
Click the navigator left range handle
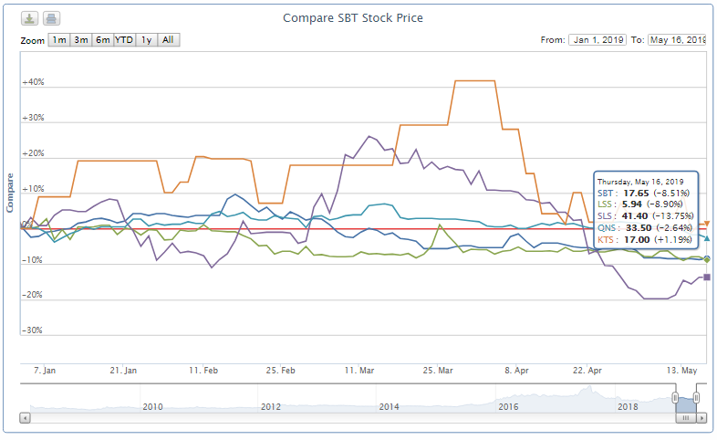(676, 398)
